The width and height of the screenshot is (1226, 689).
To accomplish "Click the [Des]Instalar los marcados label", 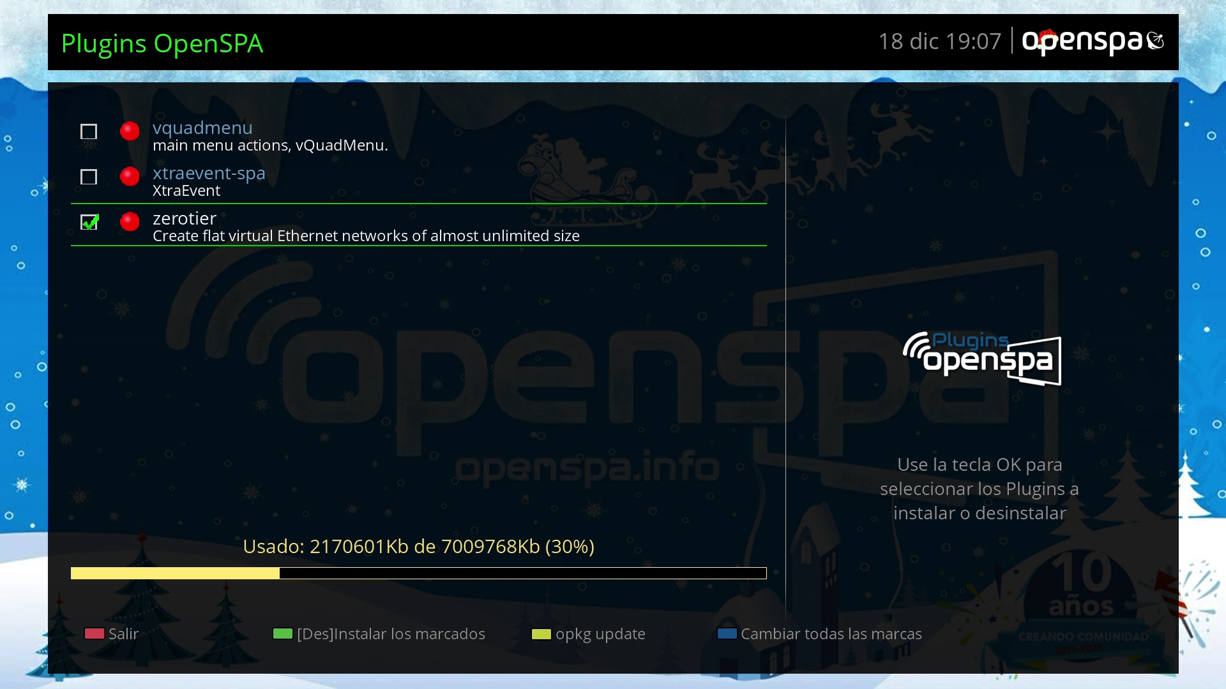I will point(390,634).
